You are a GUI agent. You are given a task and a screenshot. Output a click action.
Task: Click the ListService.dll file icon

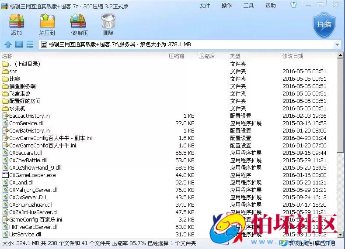pos(5,234)
